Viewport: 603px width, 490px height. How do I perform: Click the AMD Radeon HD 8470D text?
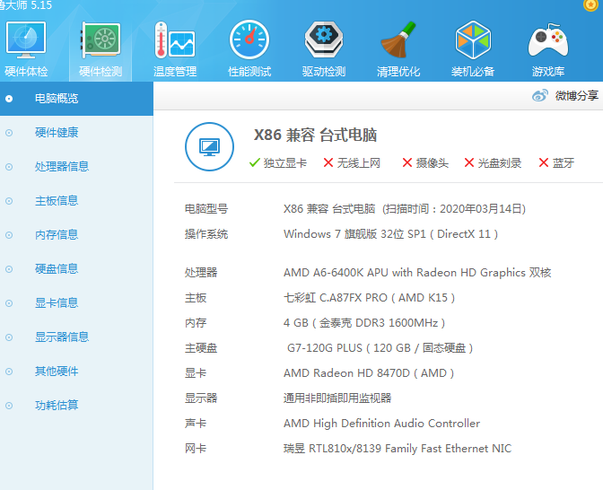point(369,373)
